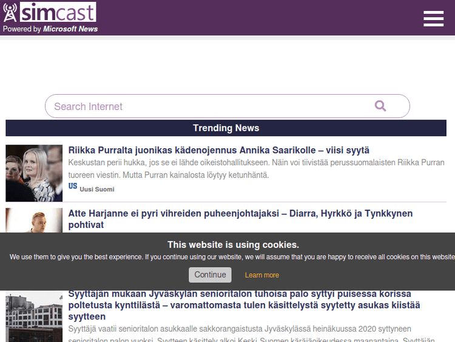Click the Atte Harjanne article thumbnail
This screenshot has width=455, height=342.
[x=34, y=220]
